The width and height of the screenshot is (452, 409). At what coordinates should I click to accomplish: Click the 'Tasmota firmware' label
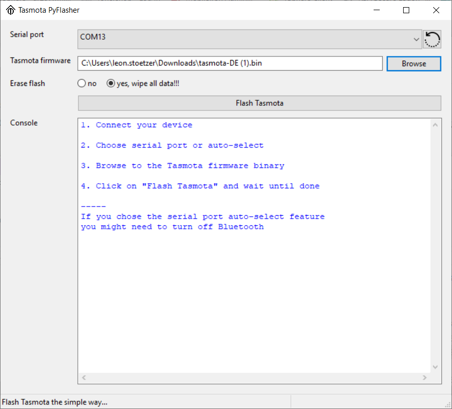[x=40, y=61]
